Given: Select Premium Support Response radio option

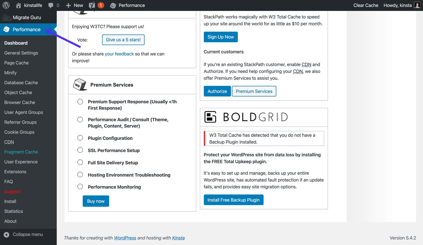Looking at the screenshot, I should click(80, 102).
